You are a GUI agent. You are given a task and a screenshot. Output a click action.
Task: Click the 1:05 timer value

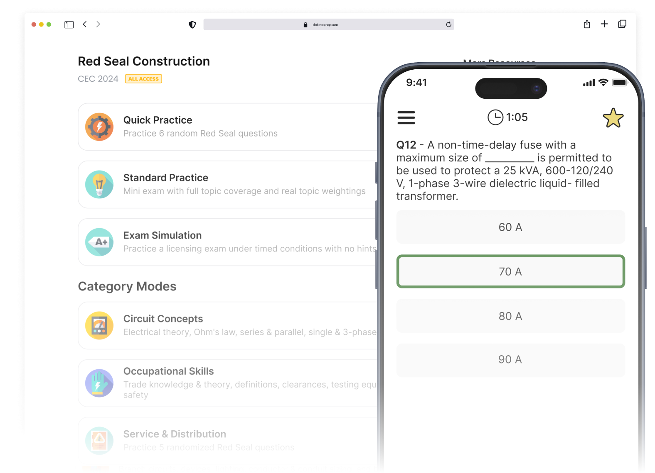517,117
